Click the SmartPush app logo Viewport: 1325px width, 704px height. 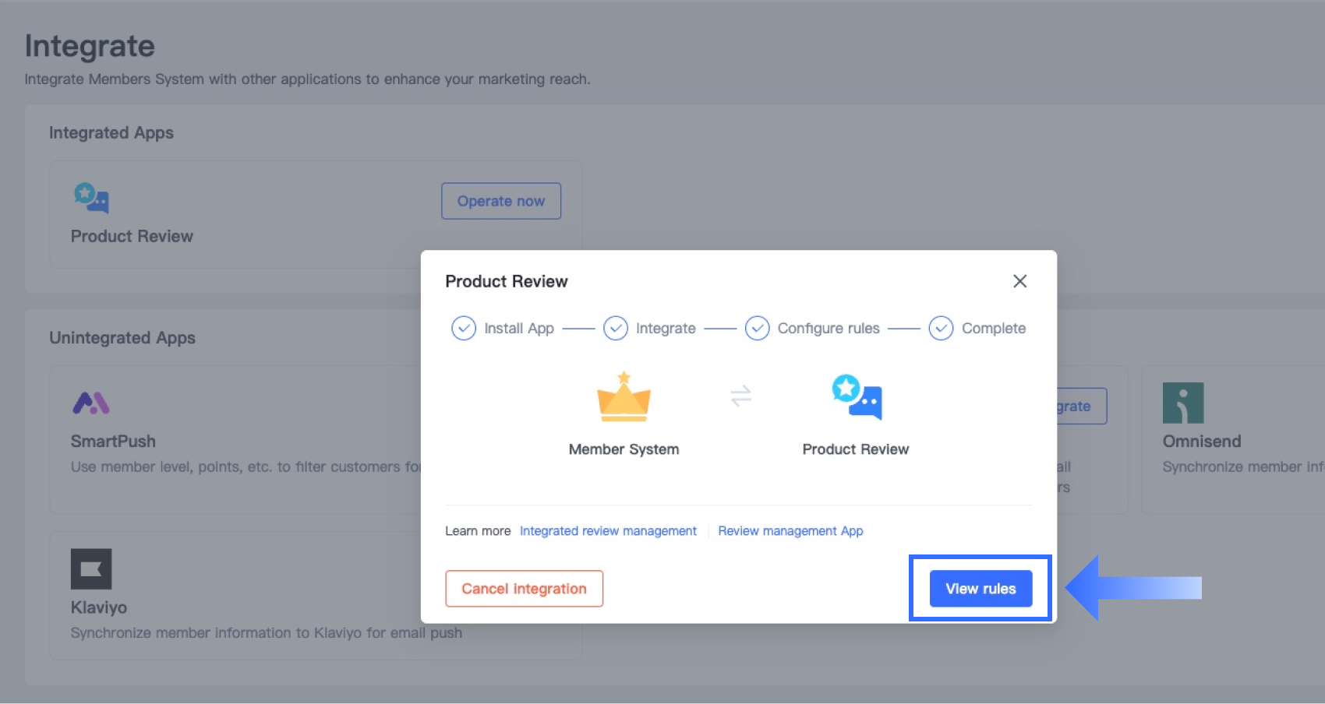click(91, 403)
